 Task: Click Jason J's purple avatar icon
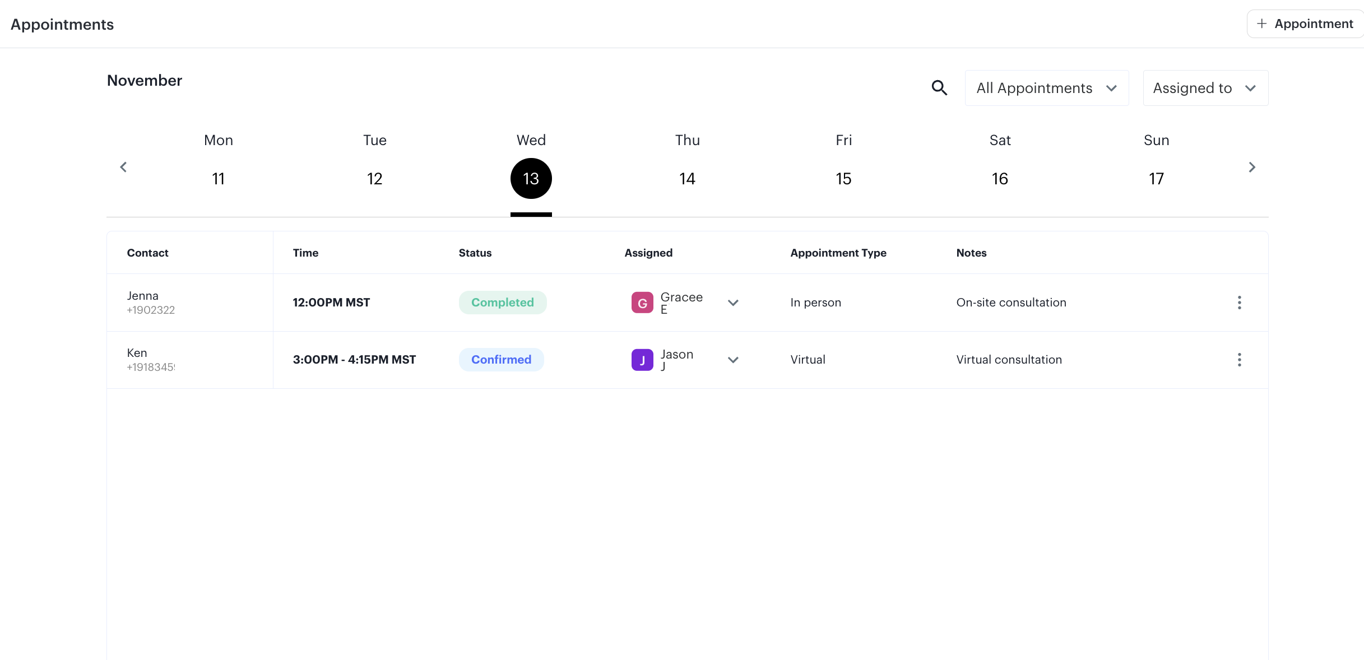point(642,360)
